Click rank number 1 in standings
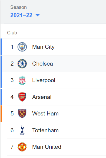Image resolution: width=106 pixels, height=158 pixels. click(x=12, y=47)
